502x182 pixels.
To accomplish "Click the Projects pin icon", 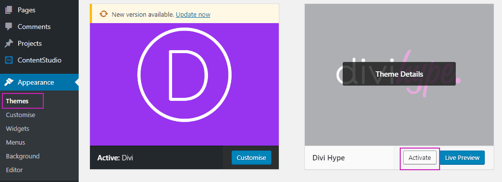I will (x=9, y=43).
